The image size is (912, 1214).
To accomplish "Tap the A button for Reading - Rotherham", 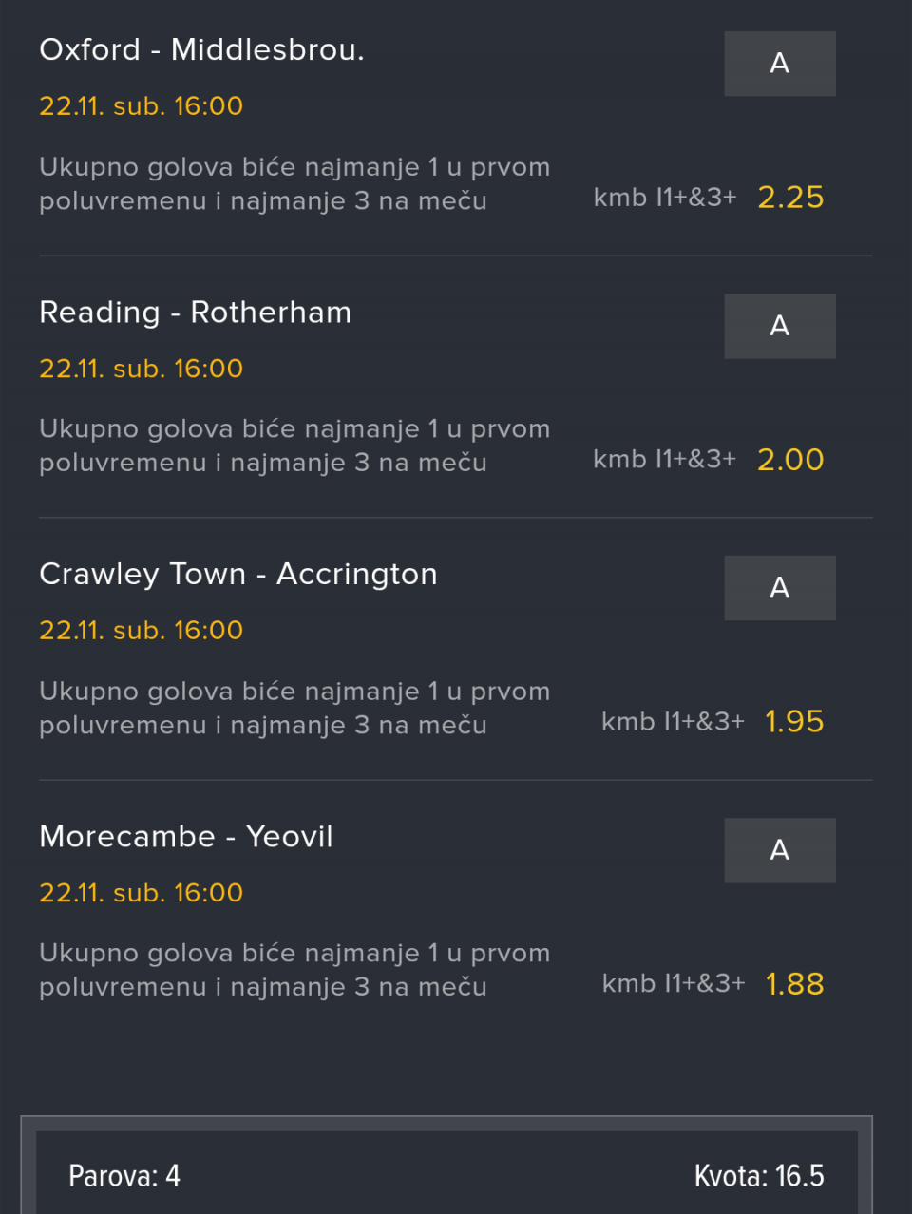I will (779, 326).
